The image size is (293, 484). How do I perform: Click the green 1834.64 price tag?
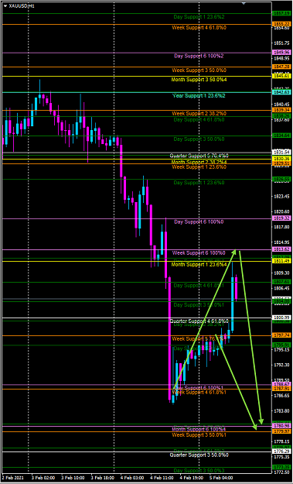[x=281, y=136]
